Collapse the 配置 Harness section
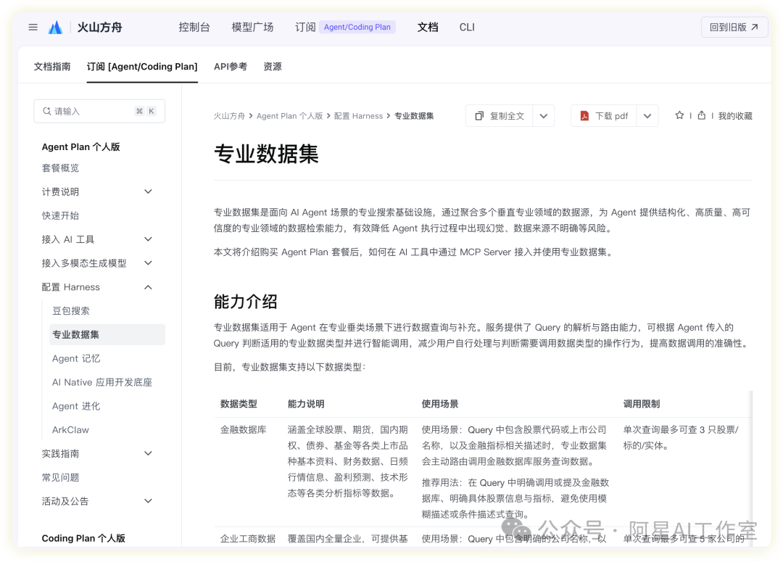Viewport: 783px width, 562px height. [x=148, y=286]
